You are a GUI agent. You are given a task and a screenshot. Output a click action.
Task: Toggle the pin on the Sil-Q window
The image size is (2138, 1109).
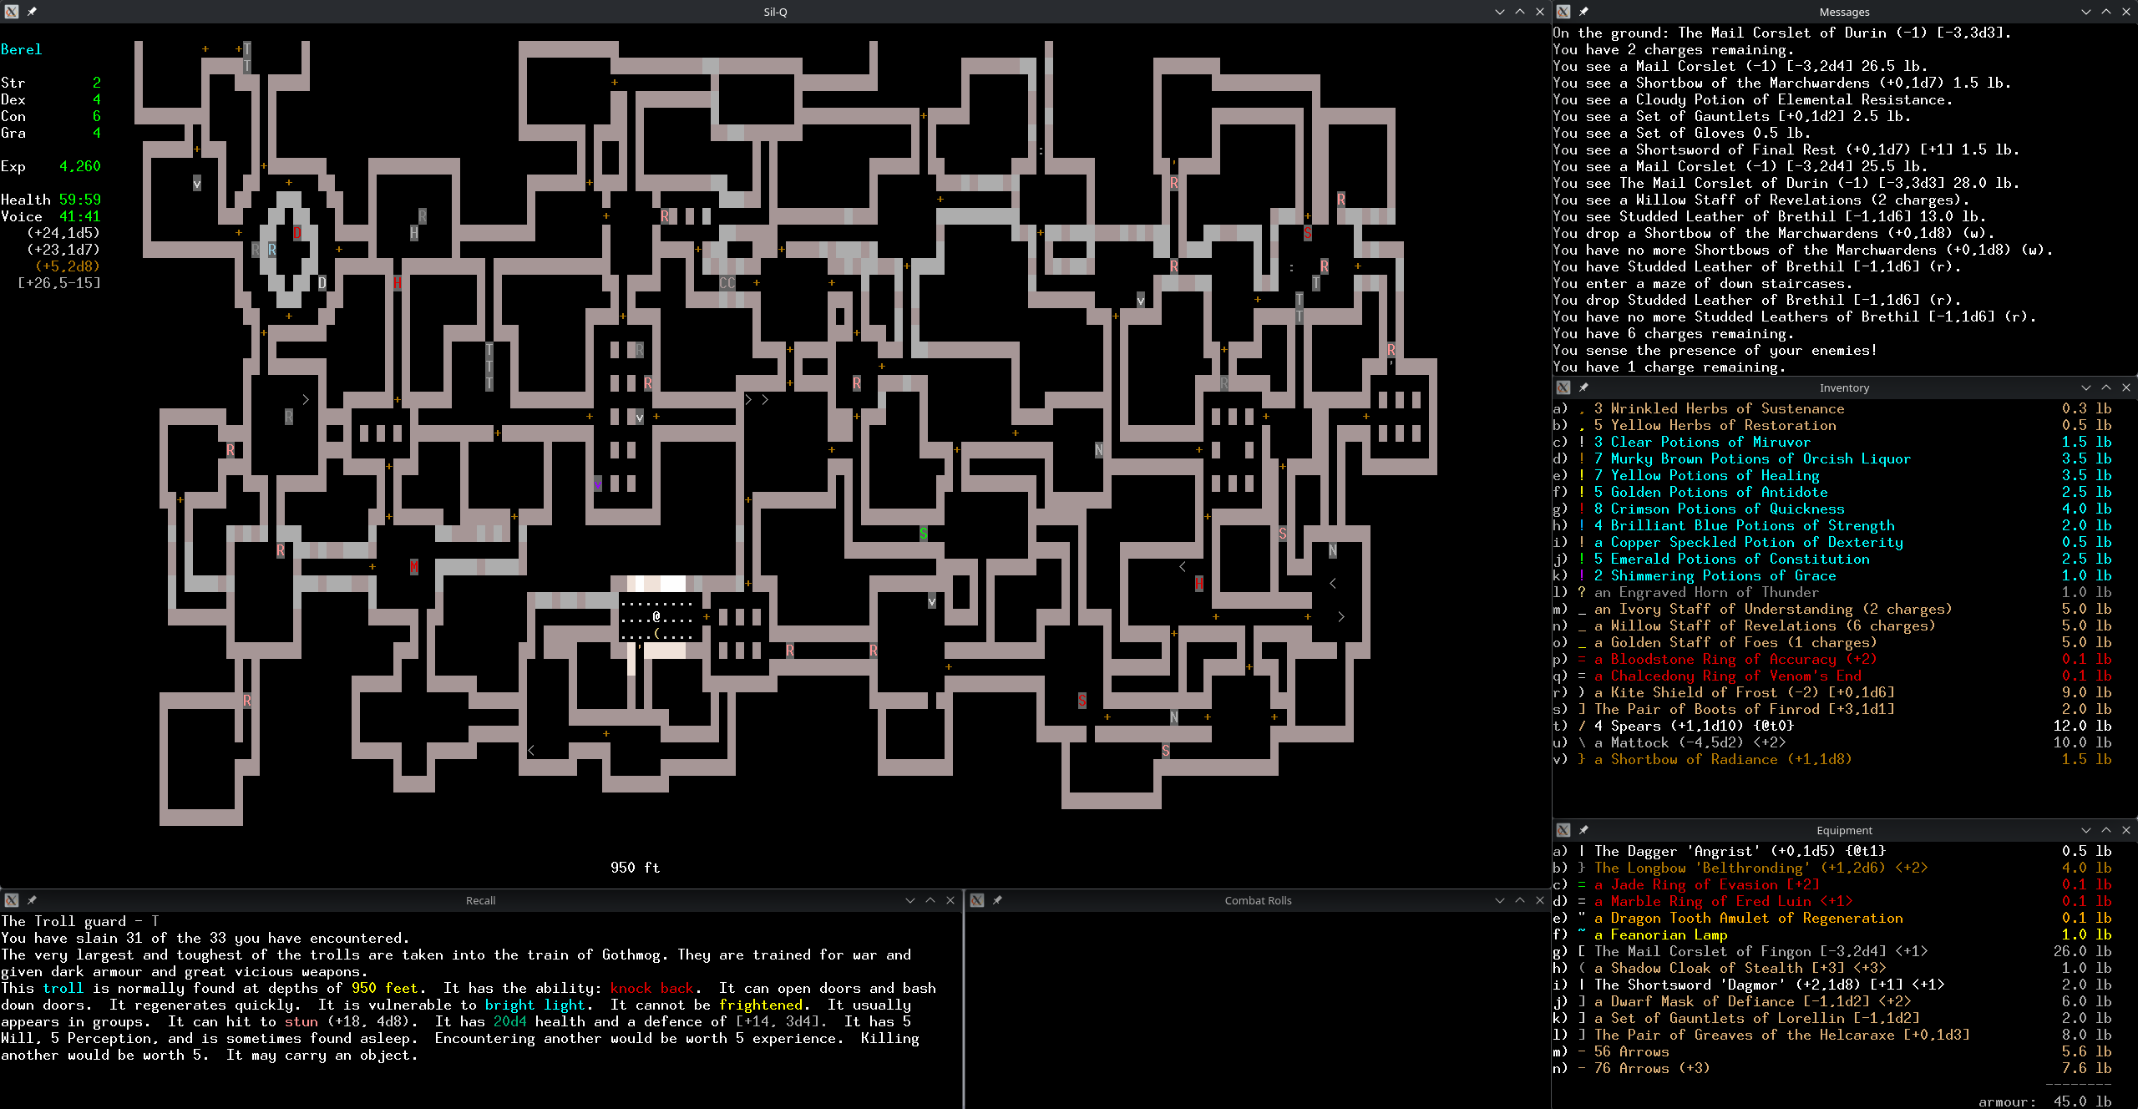click(32, 12)
